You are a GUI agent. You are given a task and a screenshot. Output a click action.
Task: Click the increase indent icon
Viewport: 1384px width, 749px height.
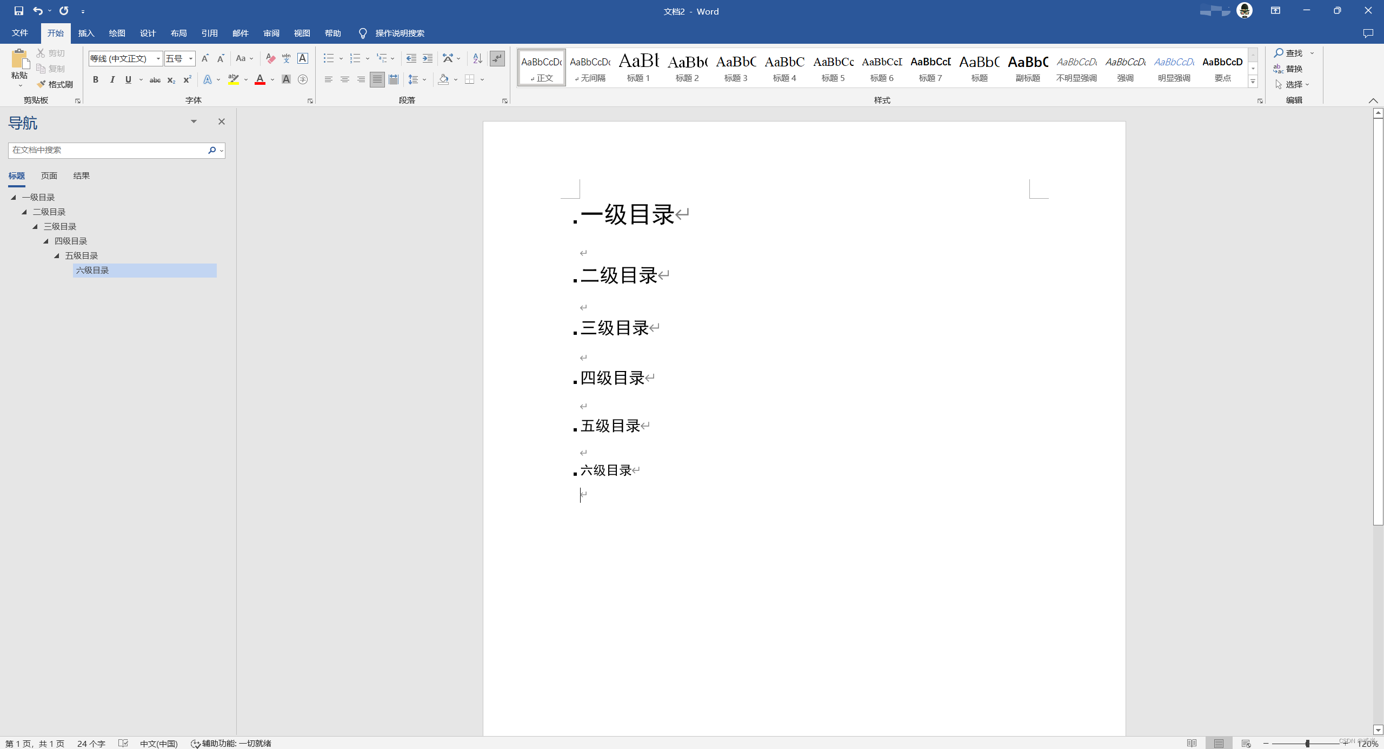click(428, 58)
